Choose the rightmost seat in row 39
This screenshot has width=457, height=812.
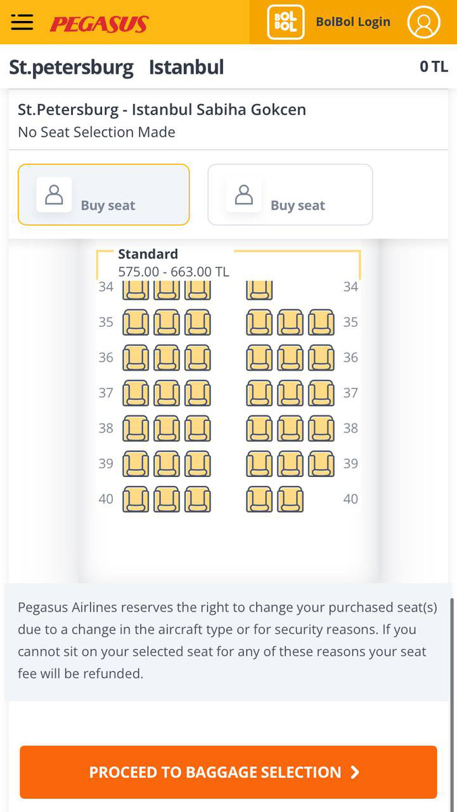point(321,464)
